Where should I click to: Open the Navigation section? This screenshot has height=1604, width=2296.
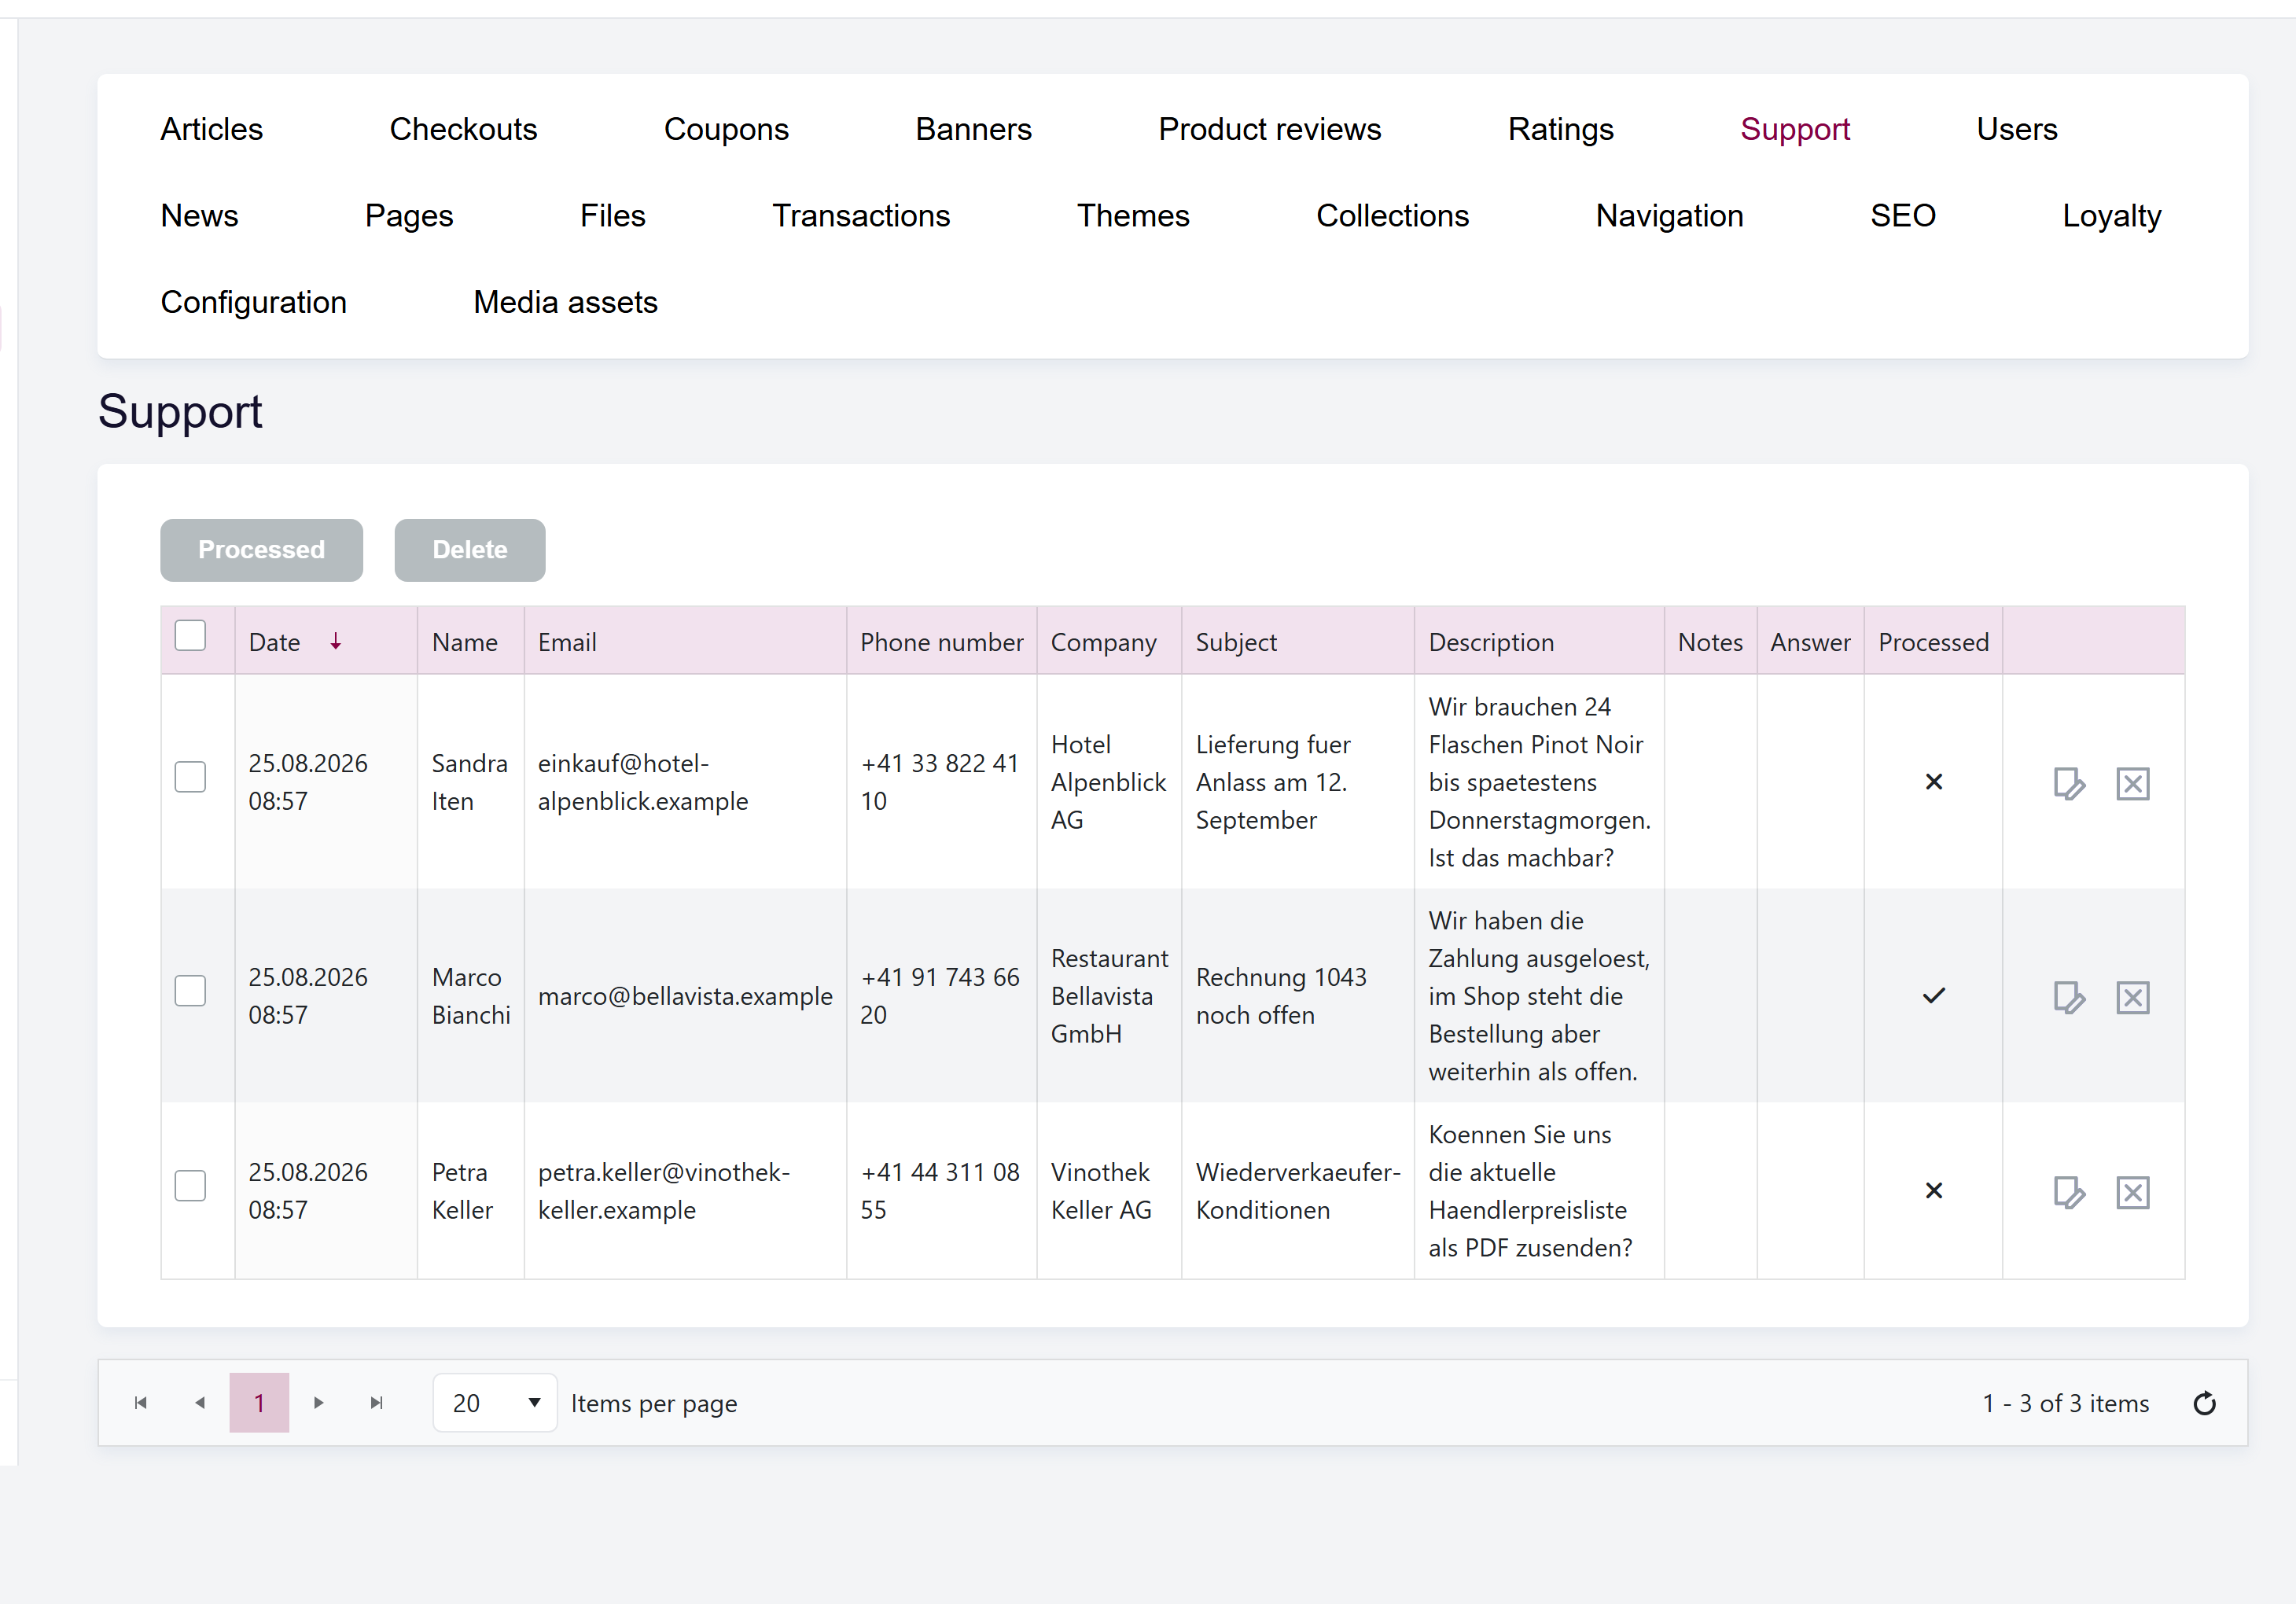click(1670, 216)
